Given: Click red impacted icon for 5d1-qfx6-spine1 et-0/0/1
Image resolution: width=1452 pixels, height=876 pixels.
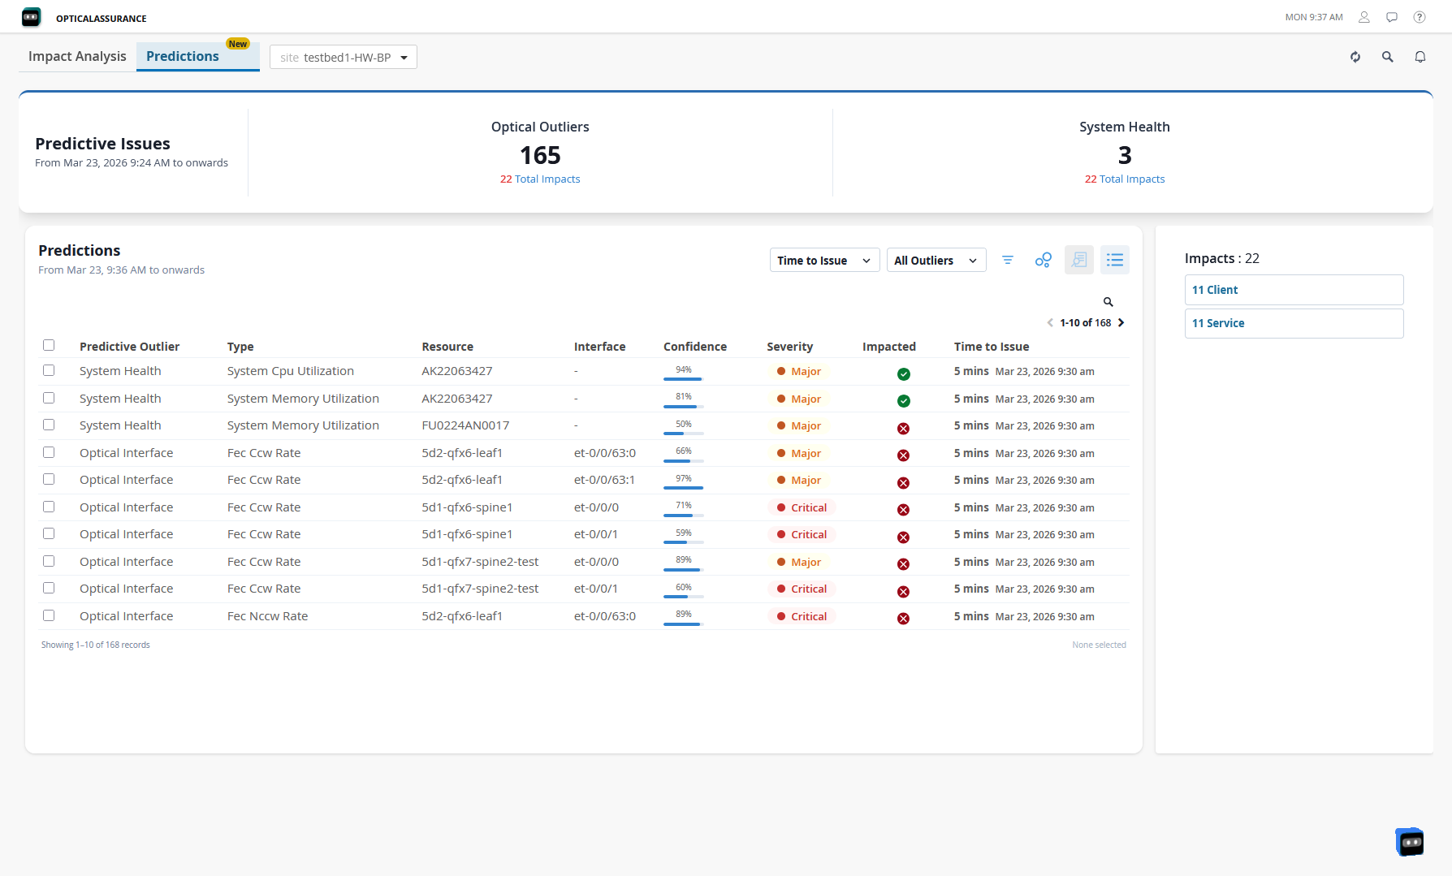Looking at the screenshot, I should 903,537.
